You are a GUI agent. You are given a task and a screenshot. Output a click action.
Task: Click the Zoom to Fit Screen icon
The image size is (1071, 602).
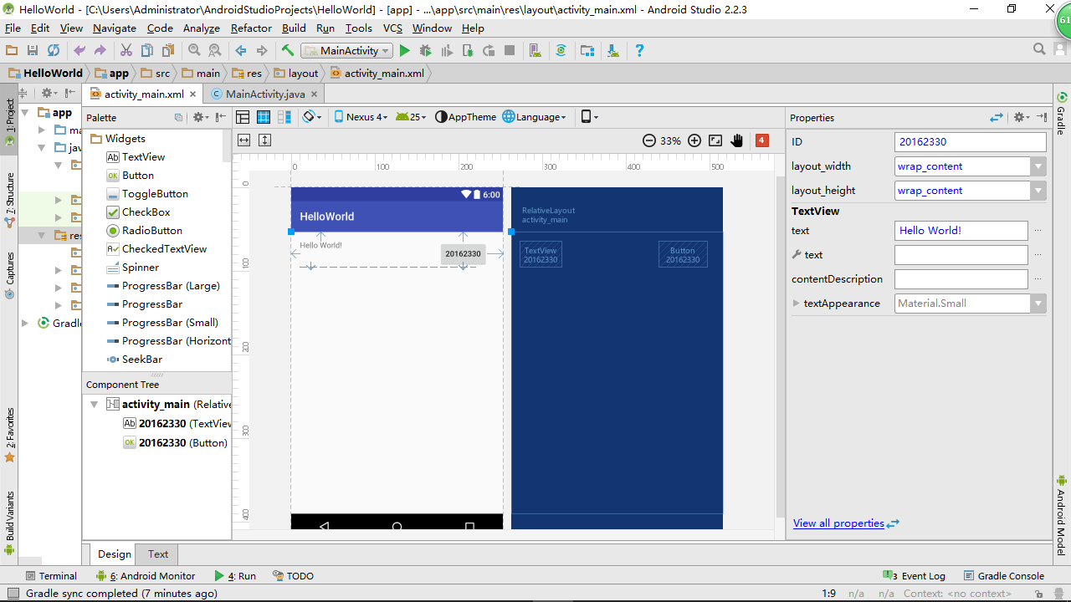point(715,140)
